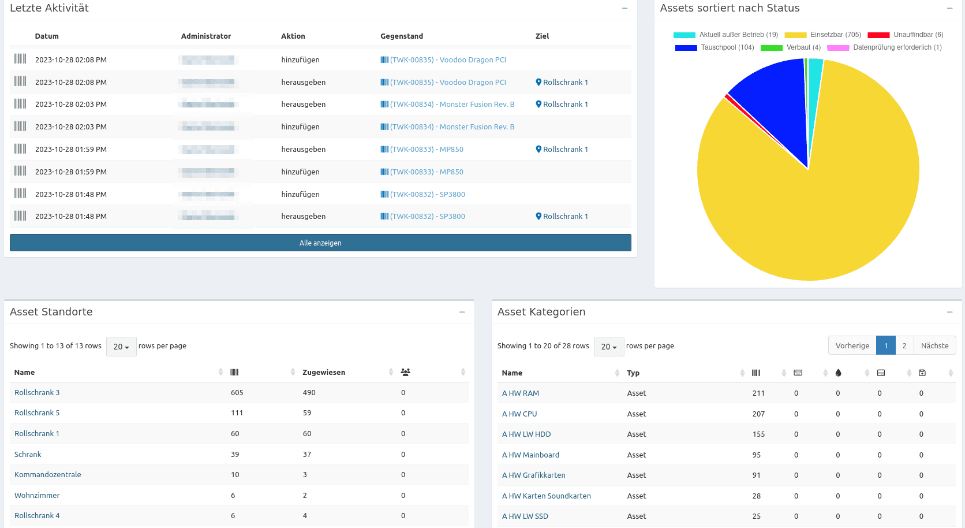Open A HW Grafikkarten category
This screenshot has height=528, width=965.
click(534, 475)
